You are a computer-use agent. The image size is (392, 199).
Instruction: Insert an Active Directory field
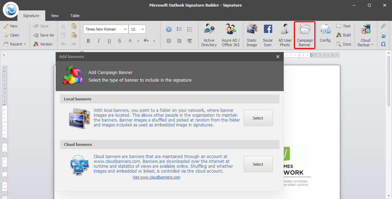click(209, 35)
